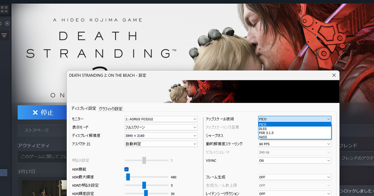Click the activity comment input field

click(42, 156)
